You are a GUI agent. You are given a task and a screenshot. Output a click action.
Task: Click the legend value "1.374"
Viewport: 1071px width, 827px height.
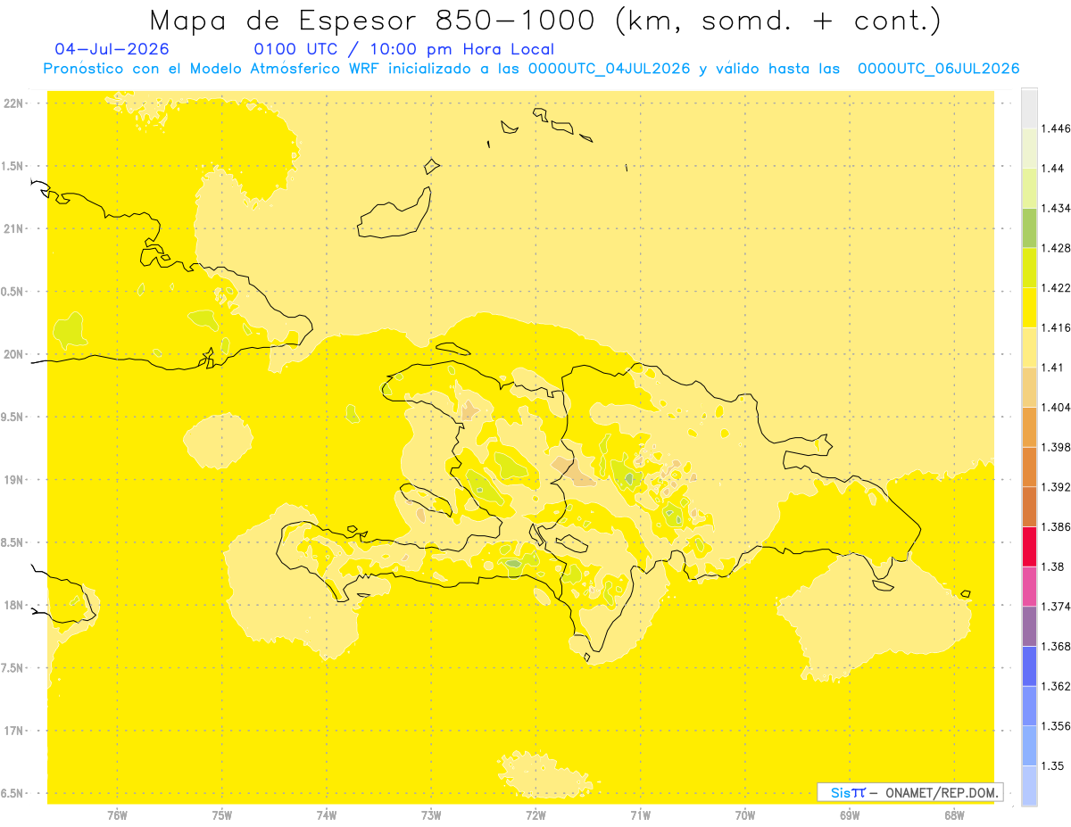point(1056,607)
